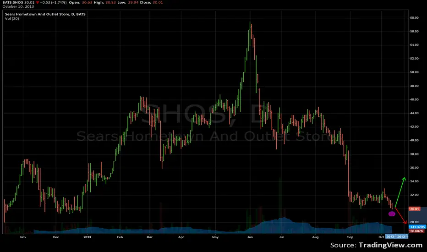Click the Sep label on time axis
The image size is (427, 252).
pyautogui.click(x=350, y=237)
